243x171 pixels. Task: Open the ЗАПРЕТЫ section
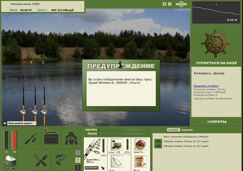pyautogui.click(x=217, y=122)
